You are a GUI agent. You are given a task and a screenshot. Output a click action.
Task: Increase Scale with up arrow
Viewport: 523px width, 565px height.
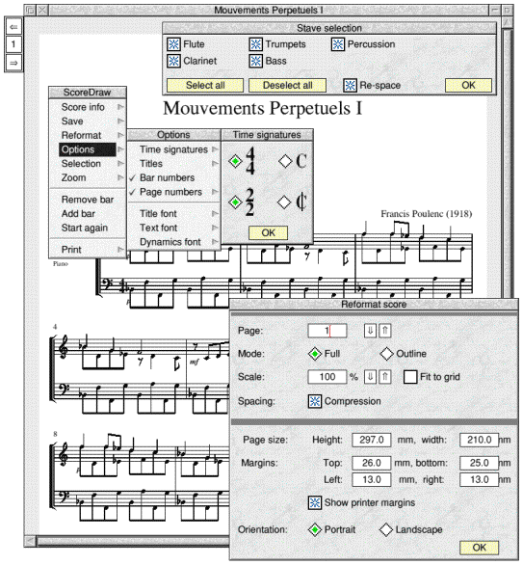point(384,377)
